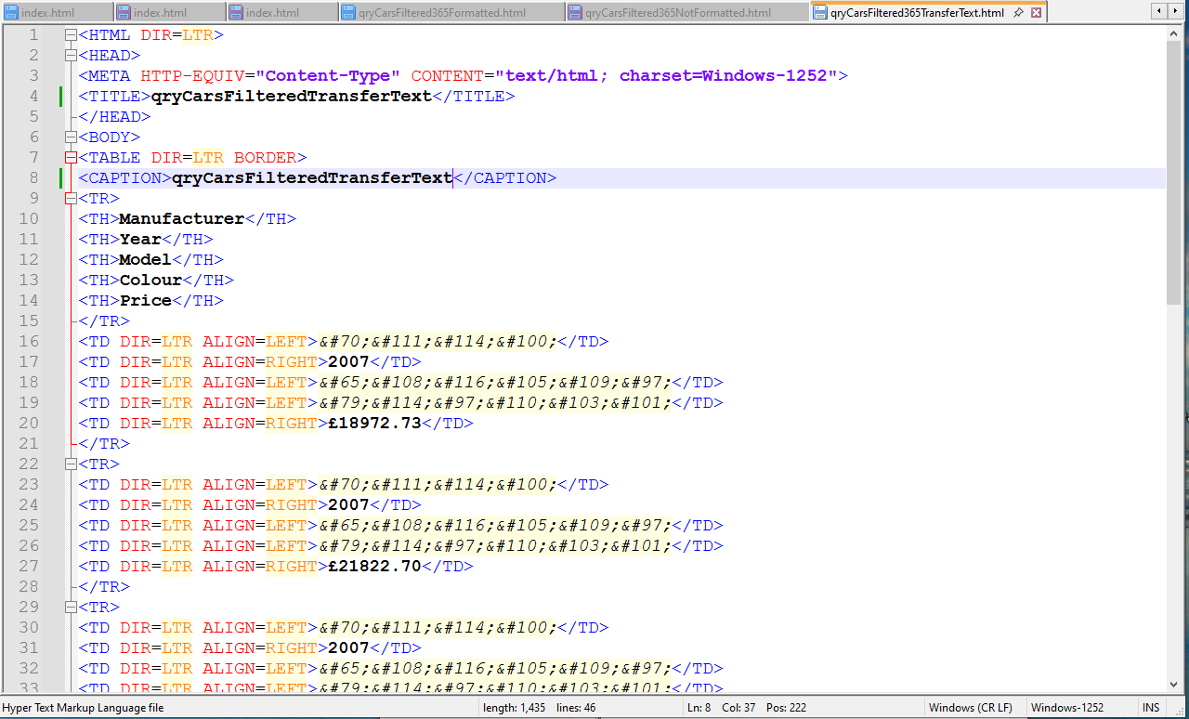Click line number 3 in the margin
This screenshot has width=1189, height=719.
33,76
